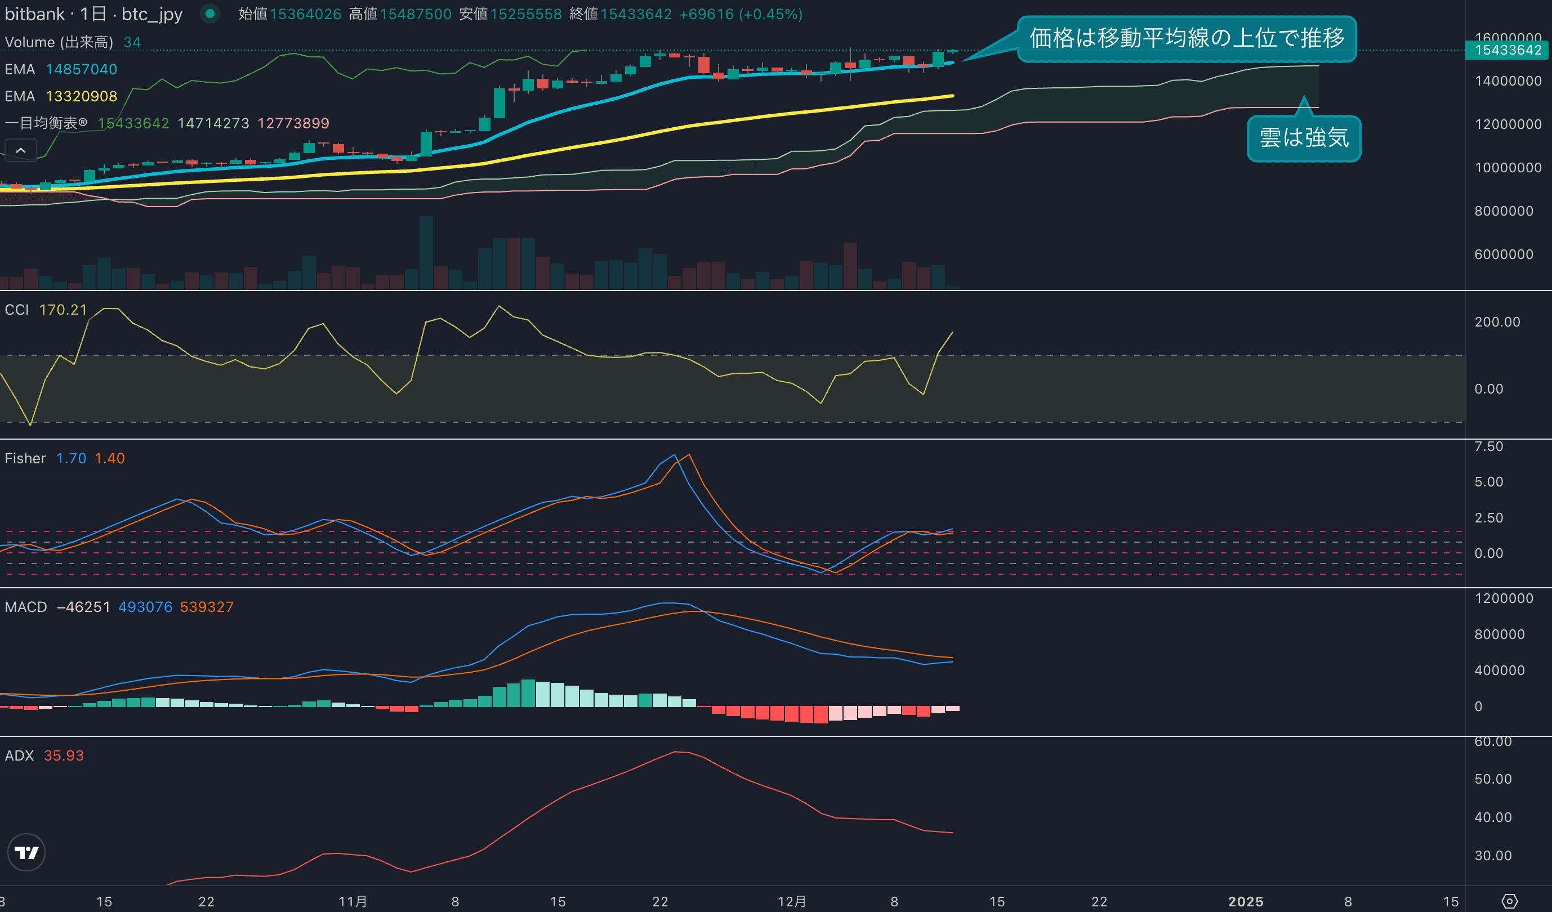Click the TradingView logo icon
The height and width of the screenshot is (912, 1552).
26,852
